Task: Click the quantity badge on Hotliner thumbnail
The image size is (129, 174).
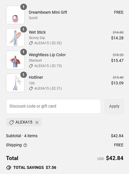Action: pyautogui.click(x=24, y=75)
